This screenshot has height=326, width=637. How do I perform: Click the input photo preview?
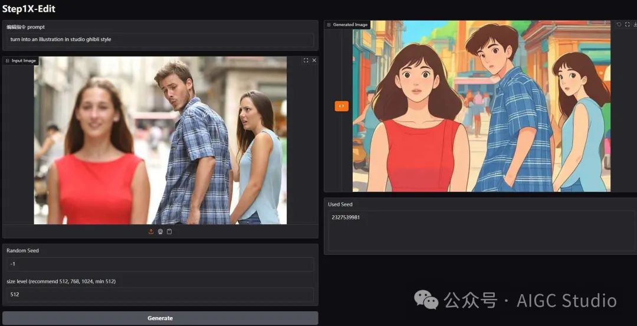160,140
